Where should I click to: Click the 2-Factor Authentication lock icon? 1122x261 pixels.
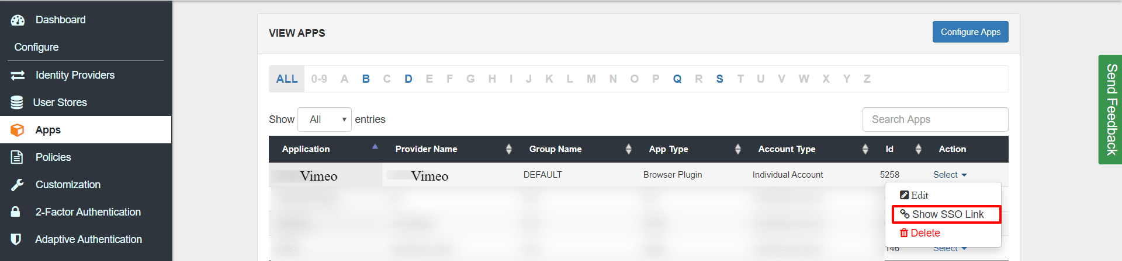click(16, 211)
